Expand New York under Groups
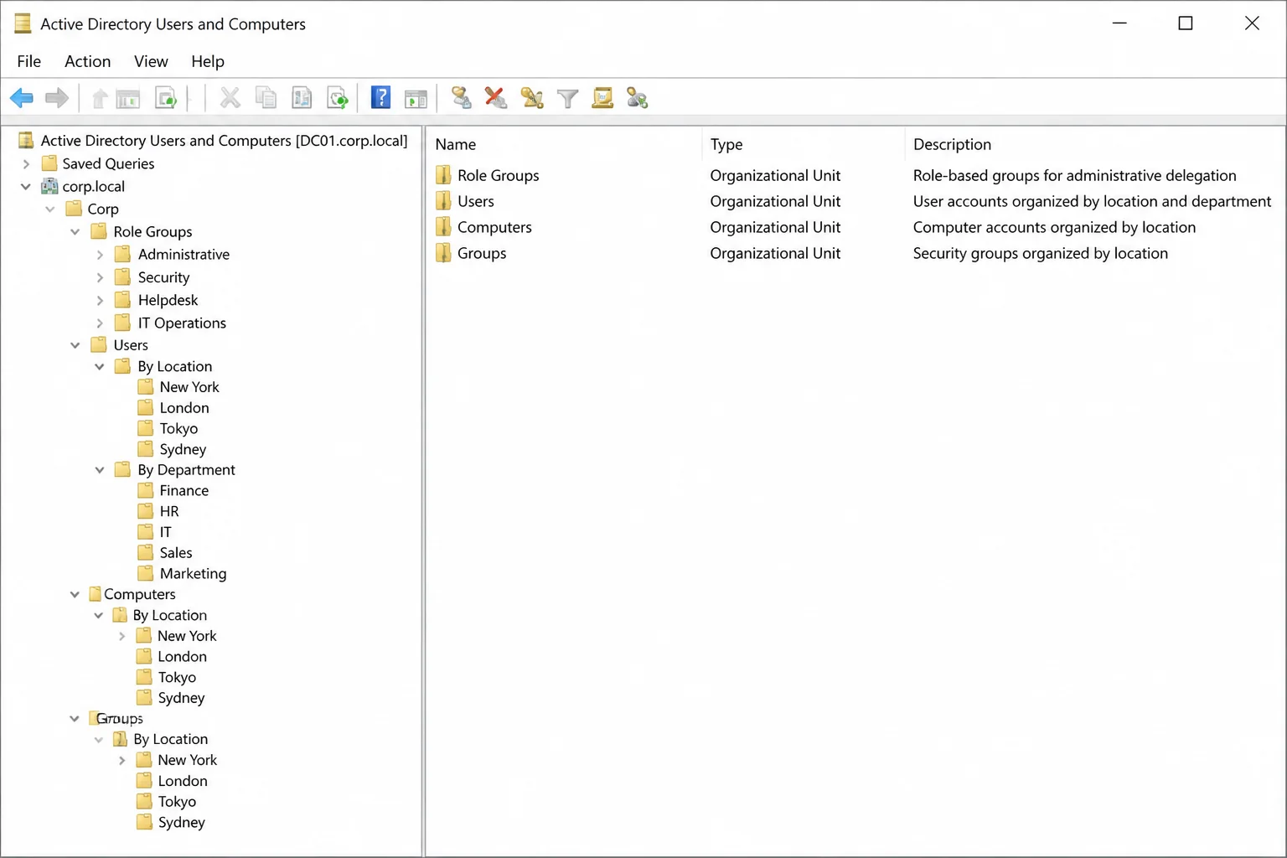This screenshot has height=858, width=1287. click(122, 760)
